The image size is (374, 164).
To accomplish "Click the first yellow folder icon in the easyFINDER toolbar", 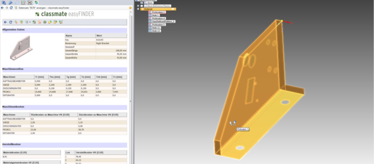I will coord(50,22).
